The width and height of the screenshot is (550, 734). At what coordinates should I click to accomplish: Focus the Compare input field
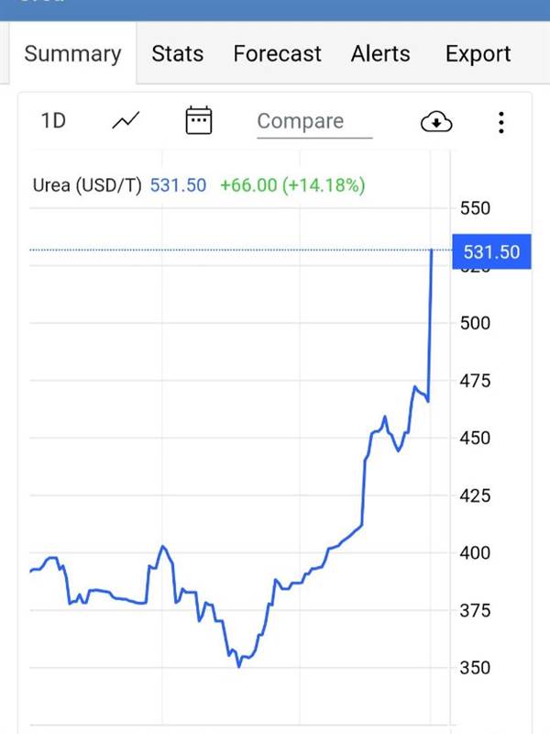314,123
